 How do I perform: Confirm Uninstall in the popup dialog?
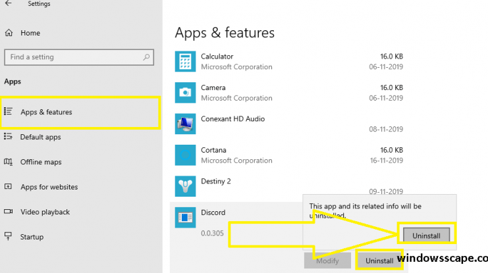[426, 235]
